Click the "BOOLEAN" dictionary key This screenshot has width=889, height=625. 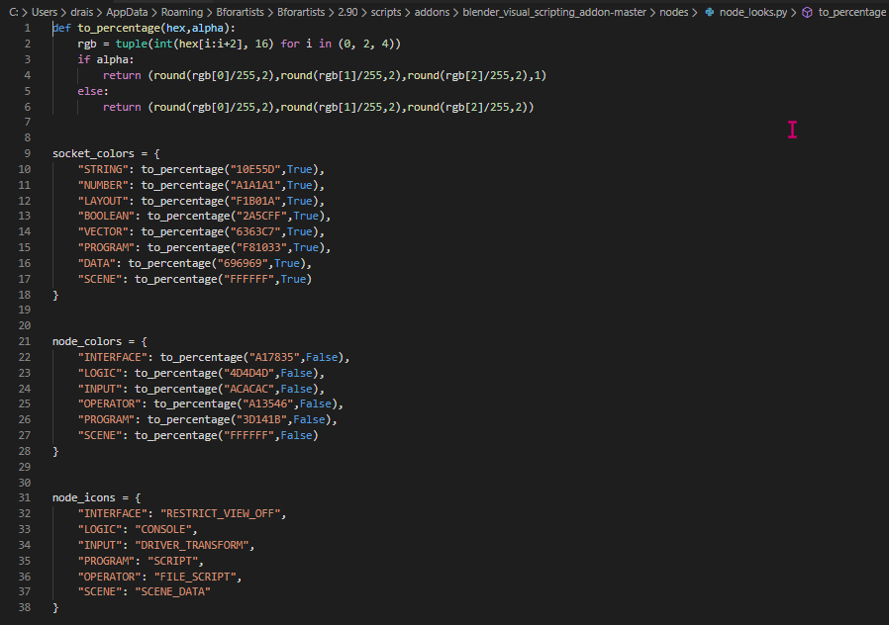[x=106, y=216]
